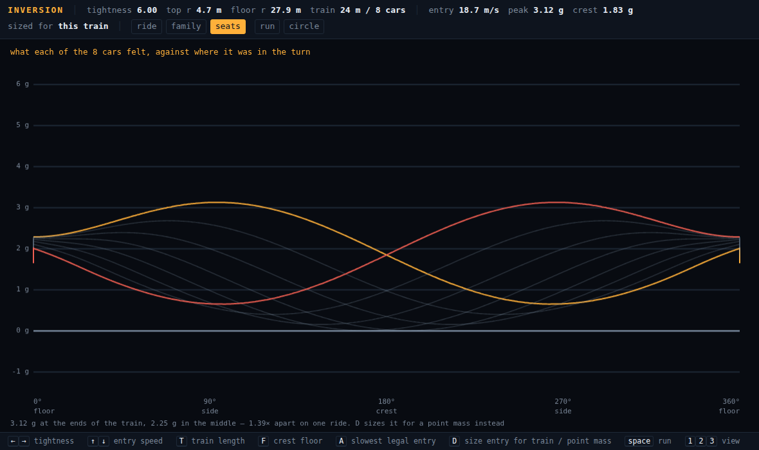Show the circle comparison view
The image size is (759, 450).
[x=304, y=26]
